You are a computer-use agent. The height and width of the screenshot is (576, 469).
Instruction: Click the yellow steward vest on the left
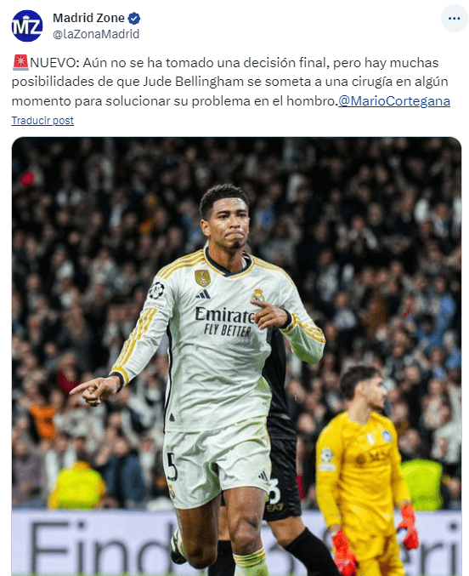pyautogui.click(x=76, y=486)
